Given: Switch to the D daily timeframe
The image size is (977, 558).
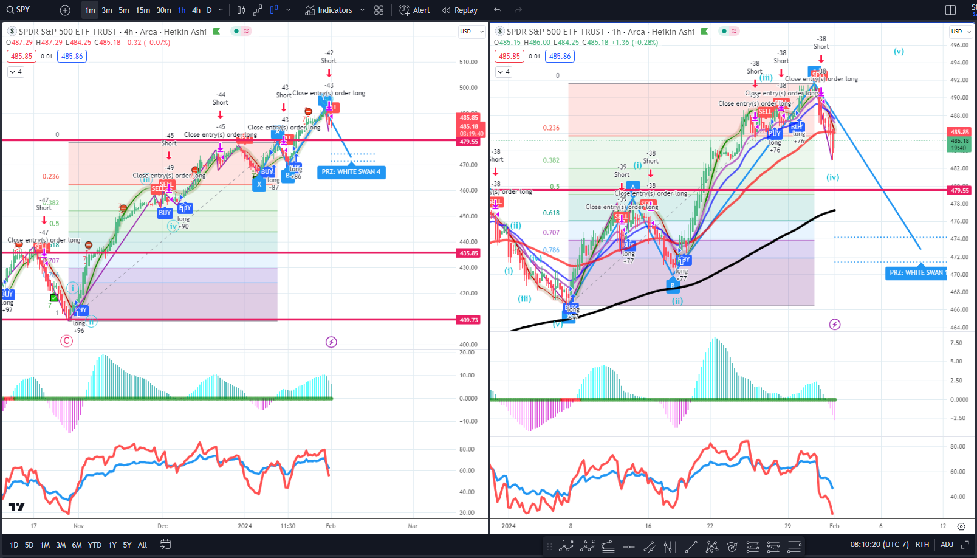Looking at the screenshot, I should (210, 10).
